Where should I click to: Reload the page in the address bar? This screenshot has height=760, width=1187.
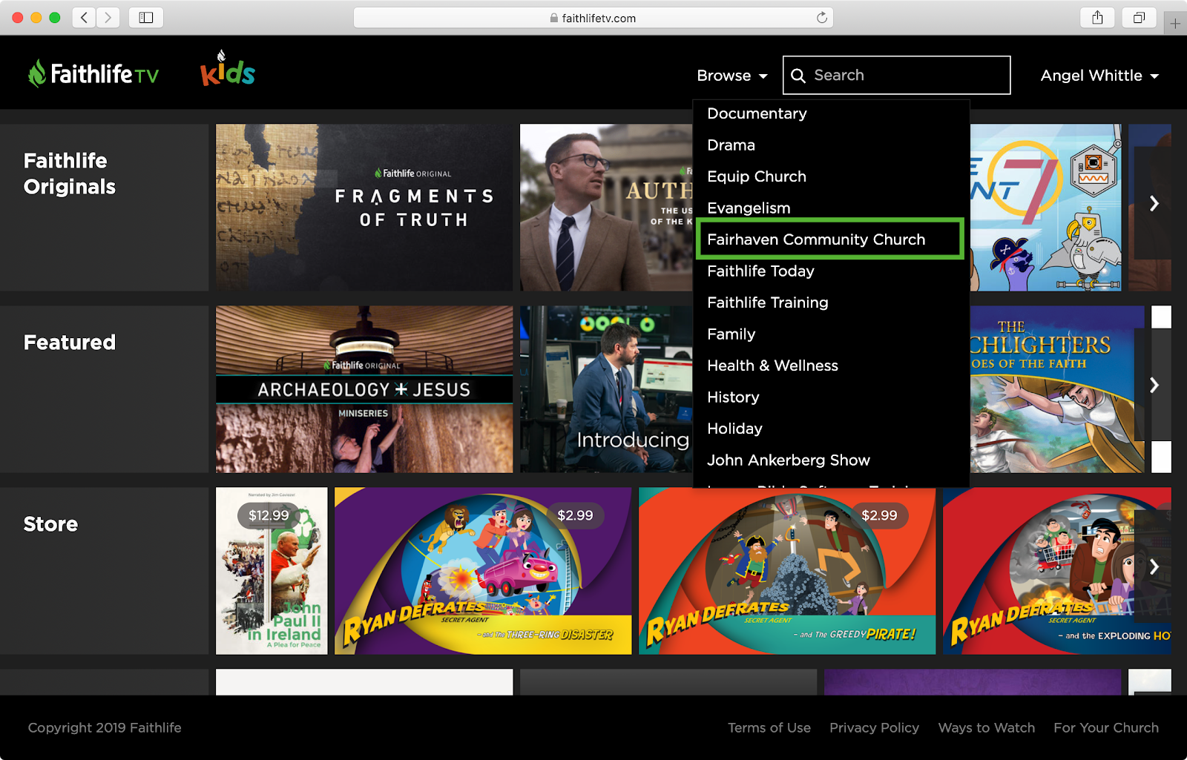point(821,18)
